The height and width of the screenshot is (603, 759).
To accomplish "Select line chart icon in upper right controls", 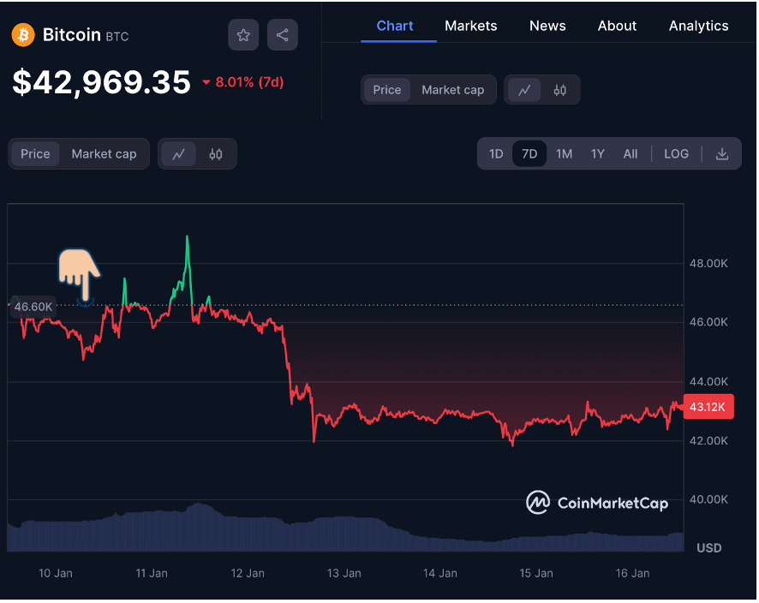I will 524,90.
